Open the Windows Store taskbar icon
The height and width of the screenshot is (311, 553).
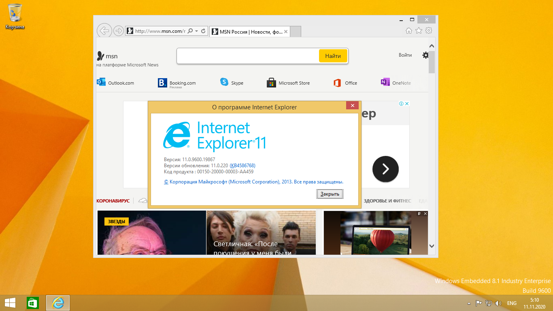pyautogui.click(x=32, y=302)
